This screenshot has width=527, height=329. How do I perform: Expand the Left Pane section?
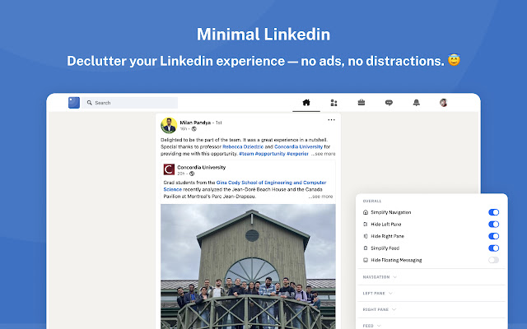tap(377, 294)
